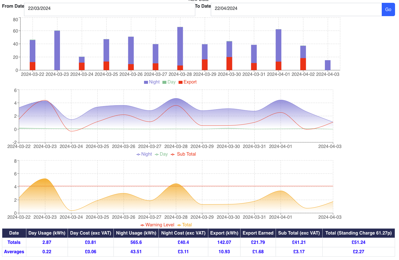
Task: Click the Averages row label
Action: 14,252
